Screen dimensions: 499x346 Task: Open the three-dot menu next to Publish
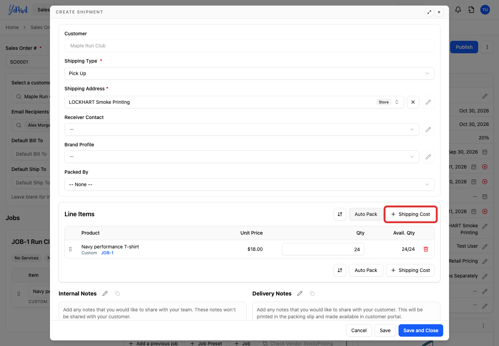[x=487, y=47]
